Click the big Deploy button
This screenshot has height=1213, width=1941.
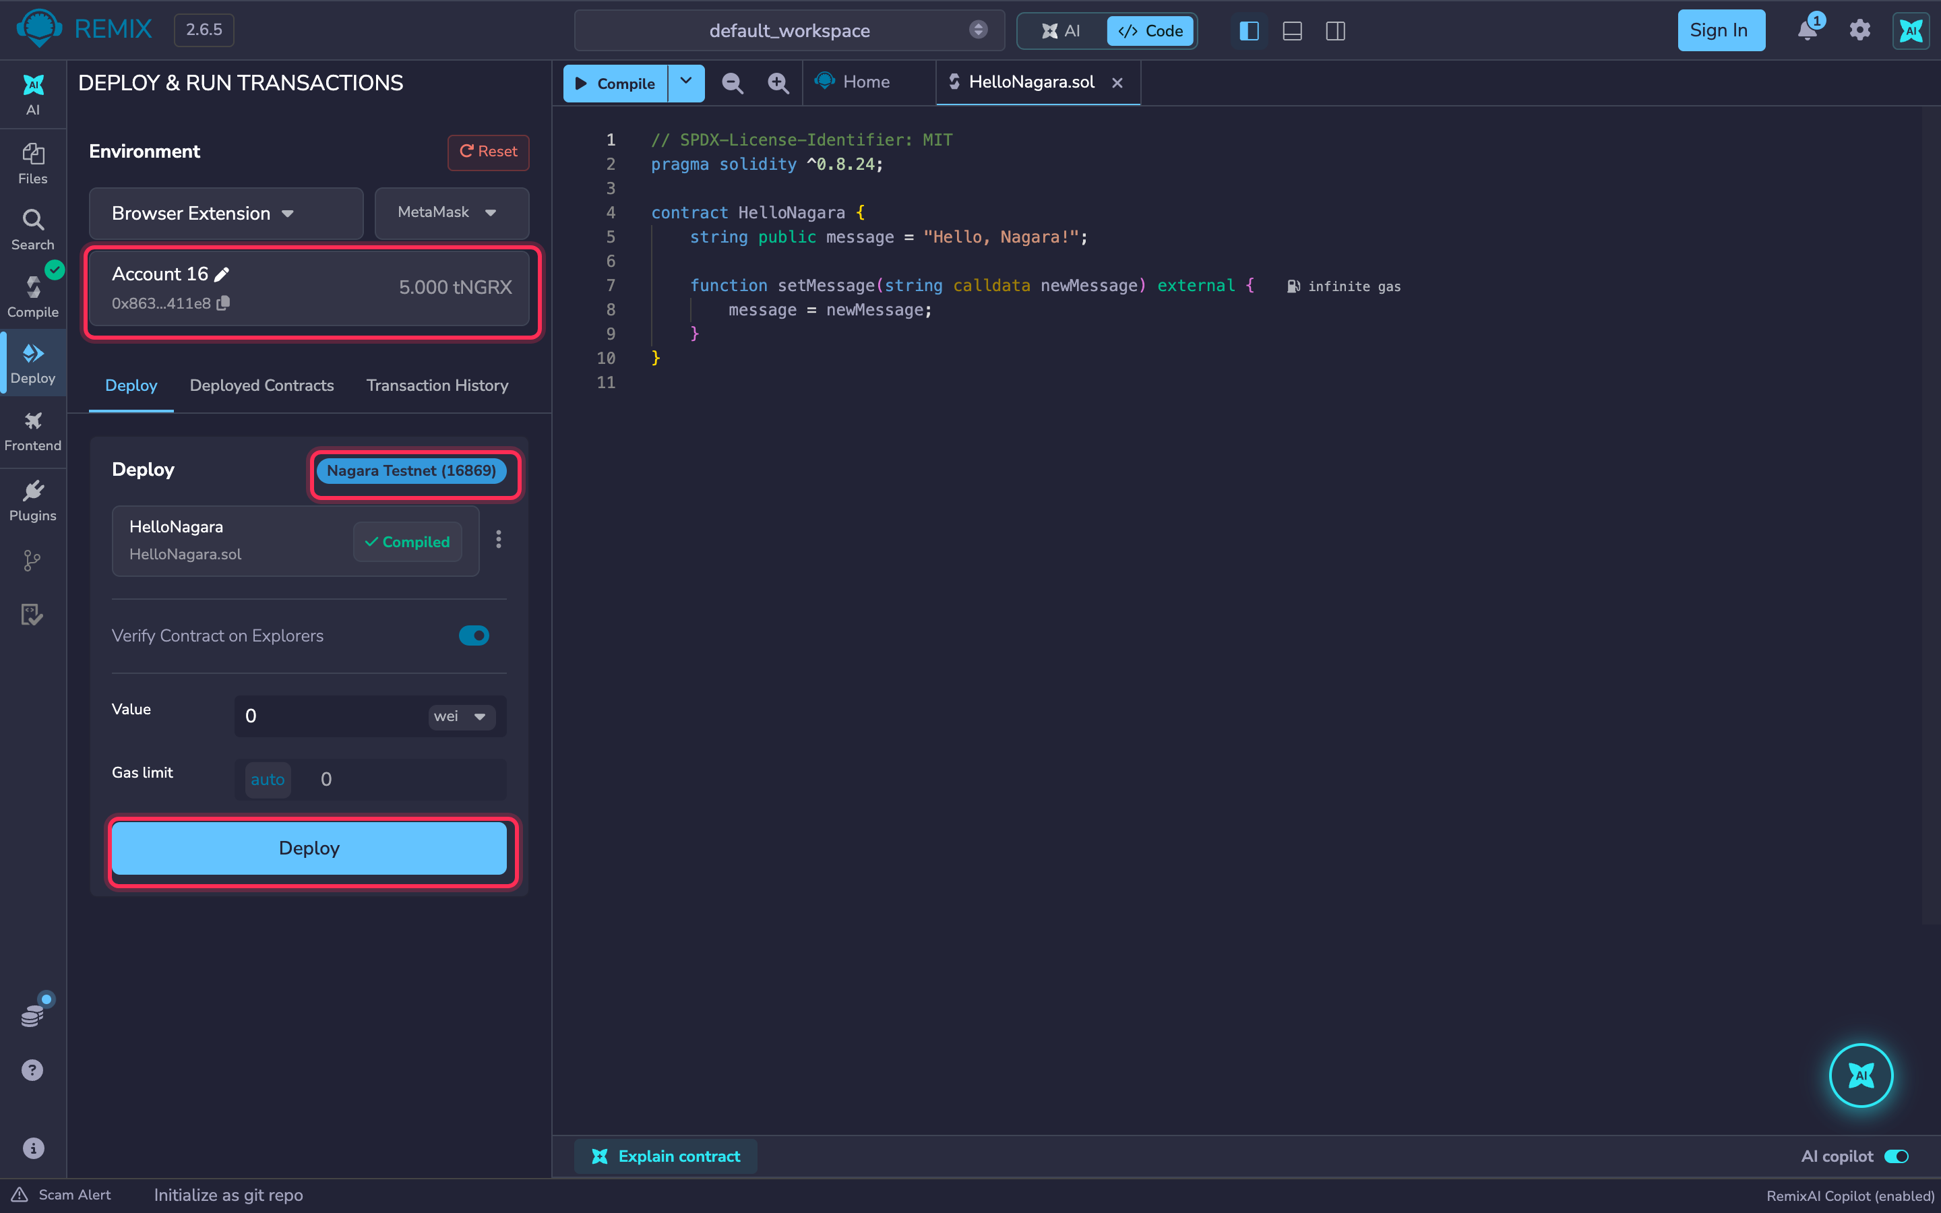[x=309, y=848]
